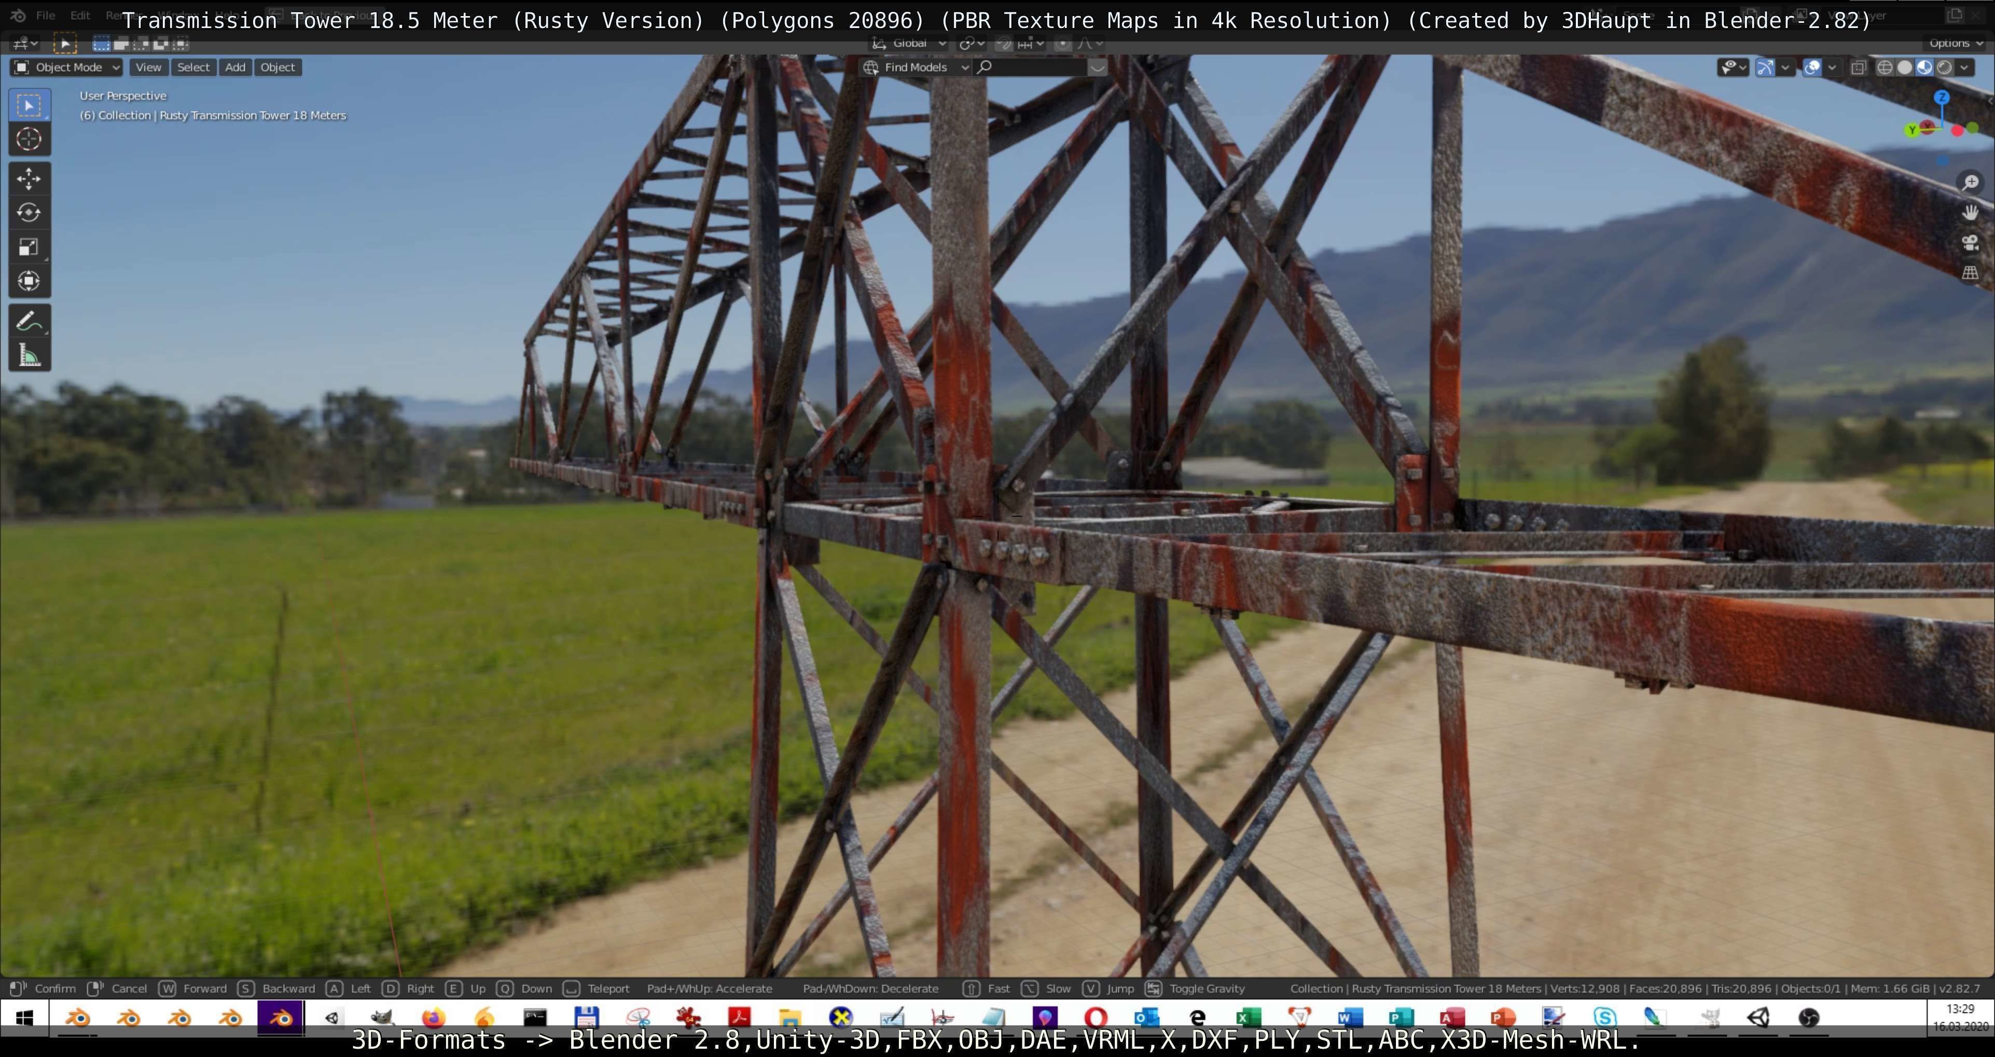The width and height of the screenshot is (1995, 1057).
Task: Open proportional falloff dropdown
Action: (1090, 44)
